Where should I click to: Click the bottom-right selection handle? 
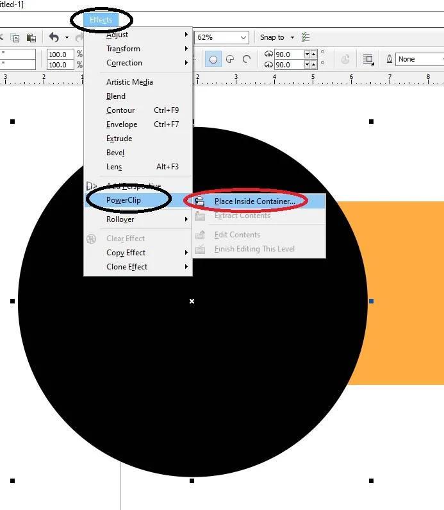click(x=372, y=480)
